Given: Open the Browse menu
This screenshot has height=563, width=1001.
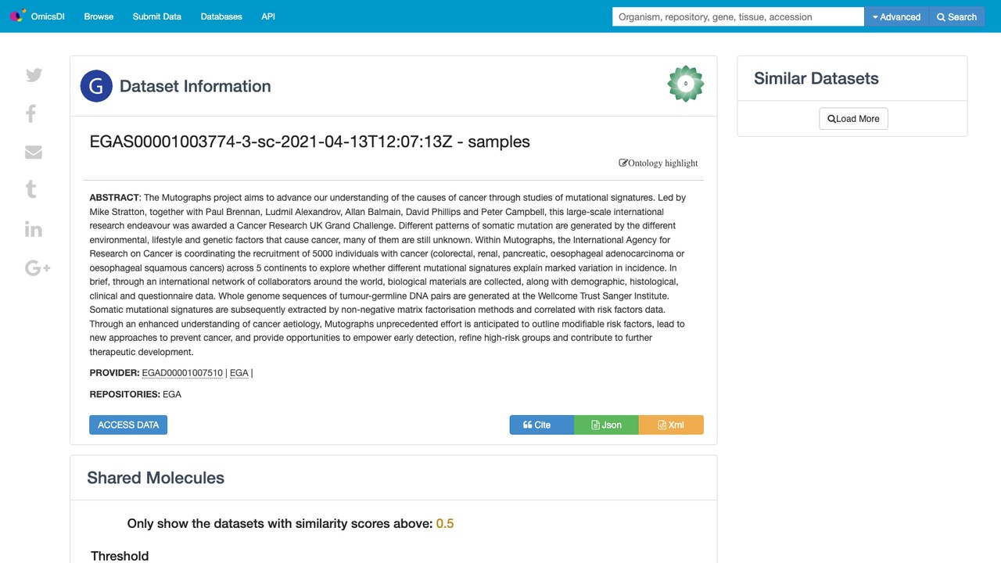Looking at the screenshot, I should pyautogui.click(x=99, y=16).
